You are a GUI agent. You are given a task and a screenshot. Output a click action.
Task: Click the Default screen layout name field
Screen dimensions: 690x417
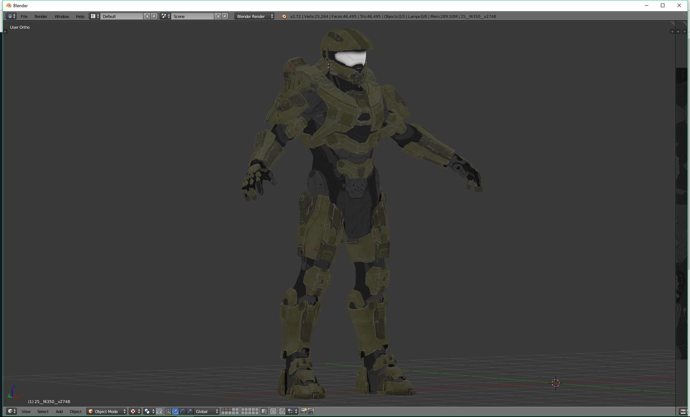pos(122,16)
